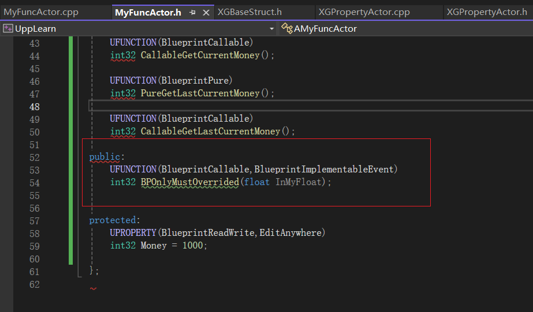Click the public keyword on line 52
Viewport: 533px width, 312px height.
tap(105, 156)
